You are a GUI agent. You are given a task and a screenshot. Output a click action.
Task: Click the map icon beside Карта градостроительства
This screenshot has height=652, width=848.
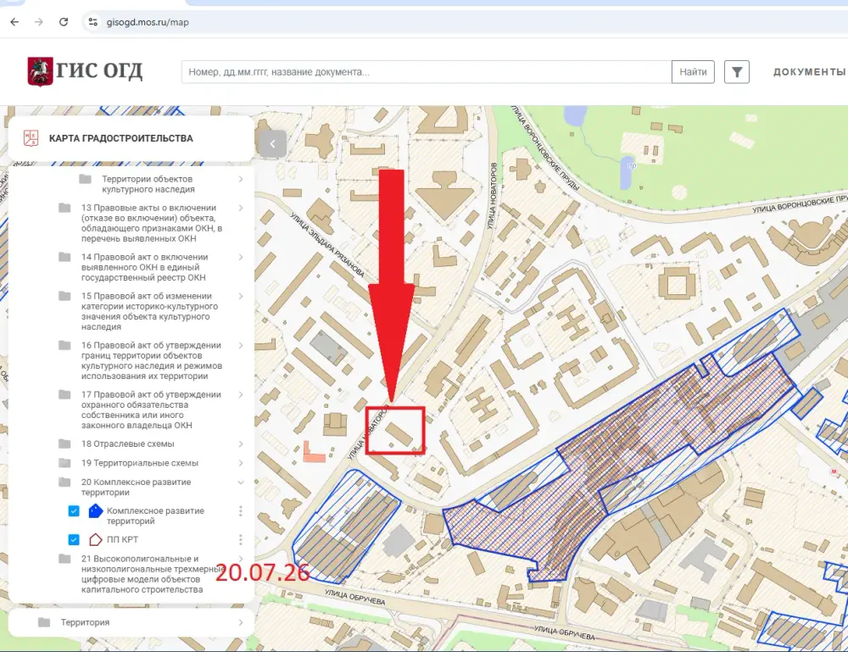[31, 138]
